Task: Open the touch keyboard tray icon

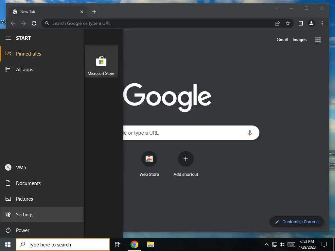Action: point(291,244)
